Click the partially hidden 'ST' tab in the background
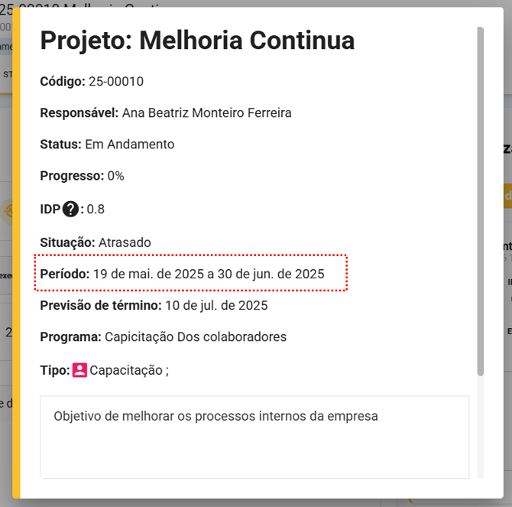Viewport: 512px width, 507px height. coord(7,74)
